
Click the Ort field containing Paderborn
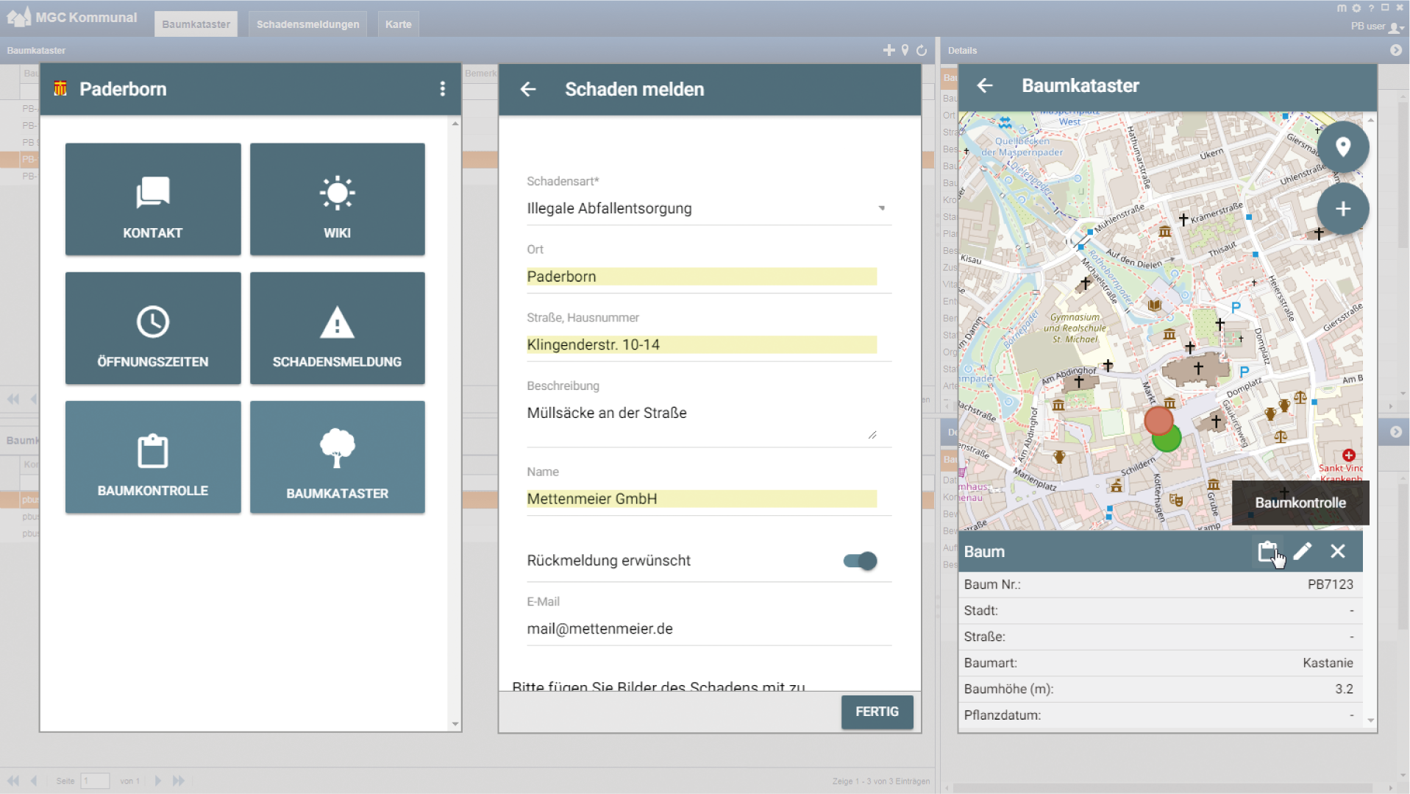click(x=702, y=277)
